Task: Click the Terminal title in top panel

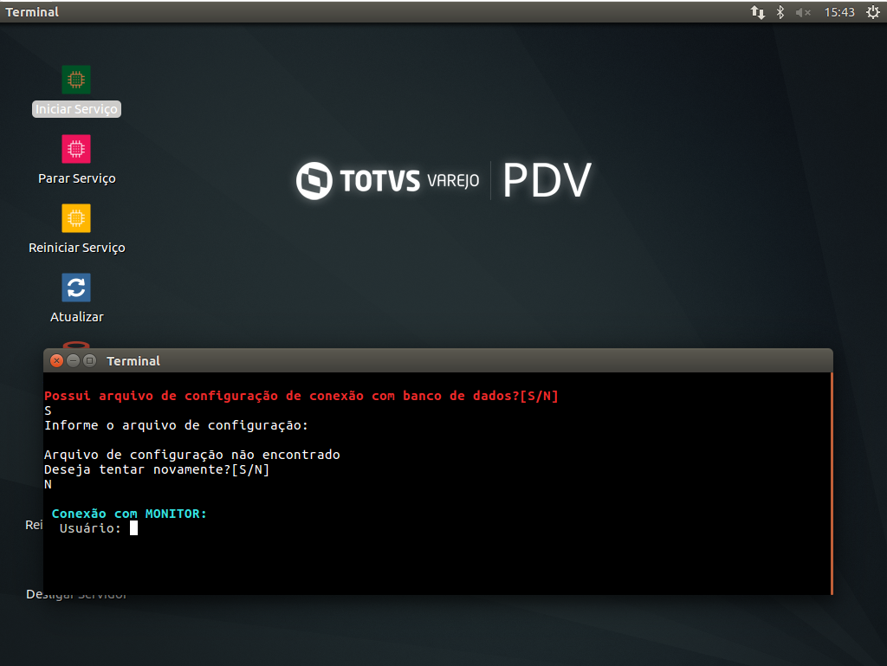Action: [32, 12]
